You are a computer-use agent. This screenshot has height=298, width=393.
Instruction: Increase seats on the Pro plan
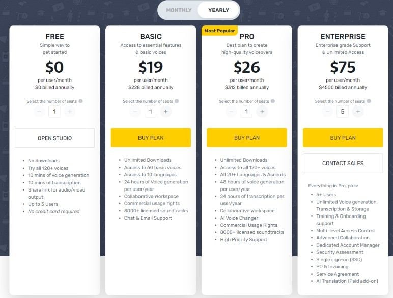[262, 112]
